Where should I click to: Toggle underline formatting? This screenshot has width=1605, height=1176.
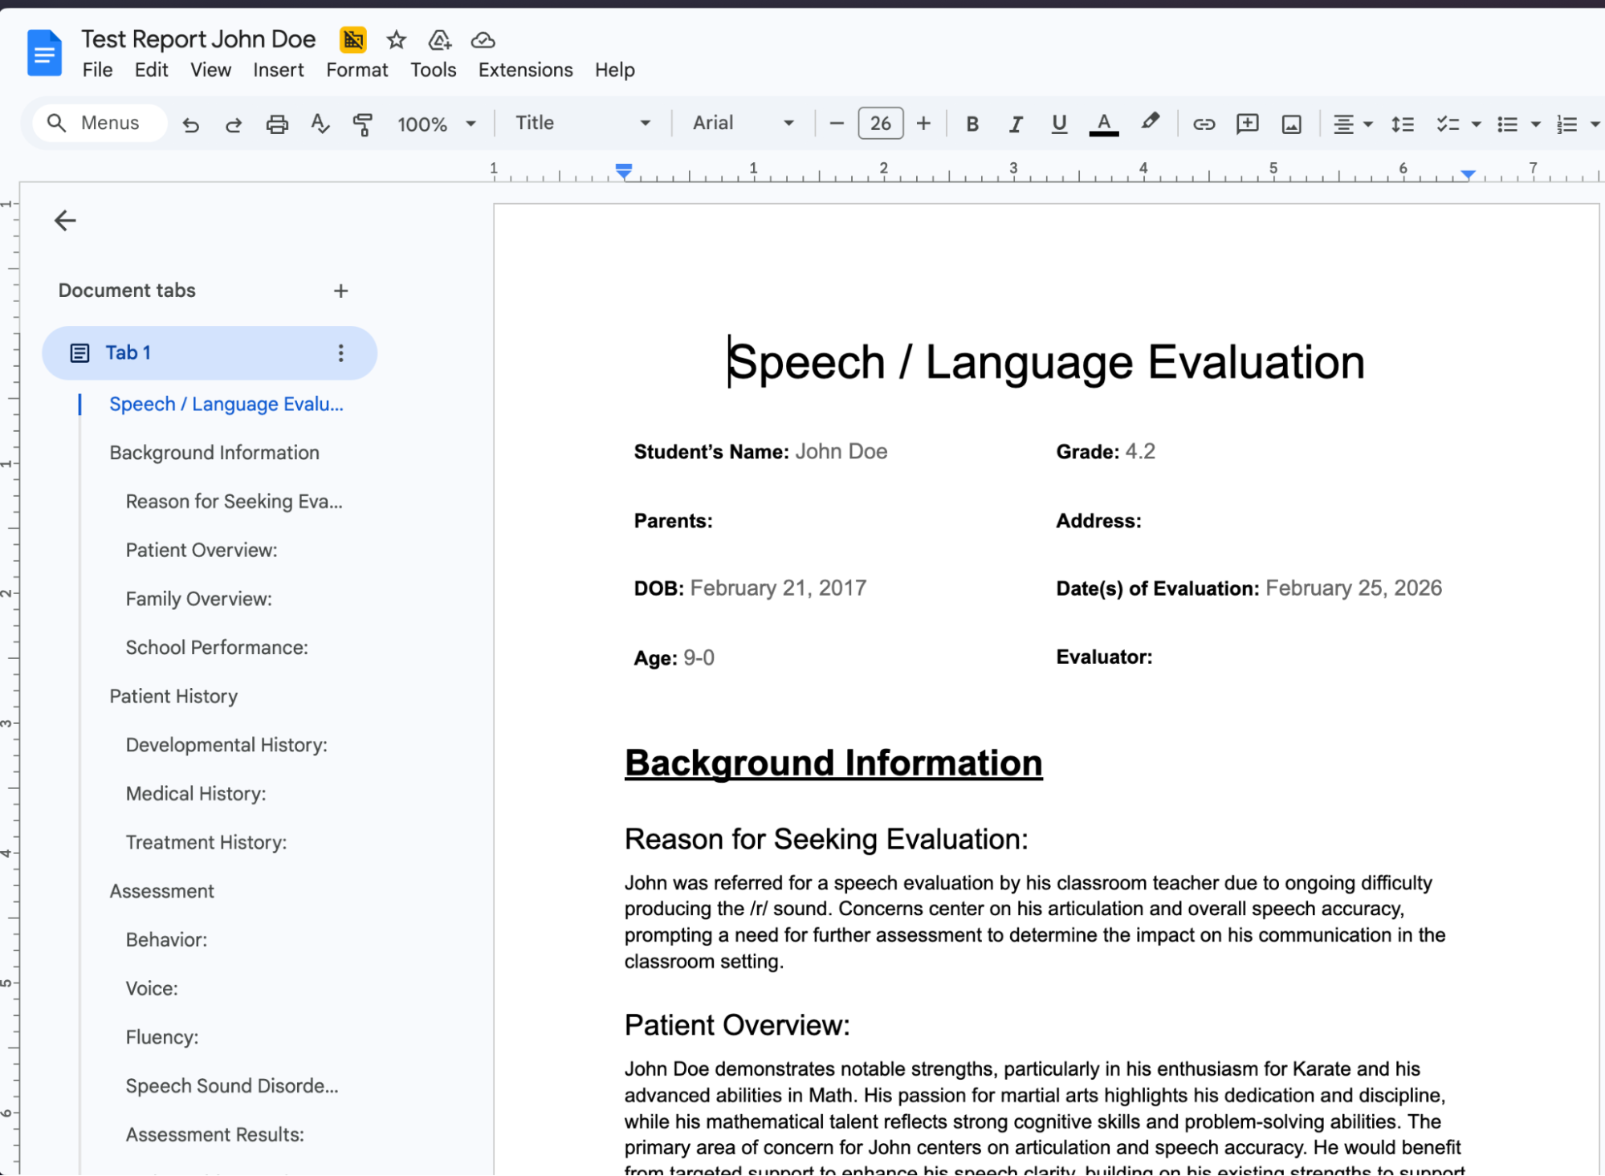[1058, 123]
